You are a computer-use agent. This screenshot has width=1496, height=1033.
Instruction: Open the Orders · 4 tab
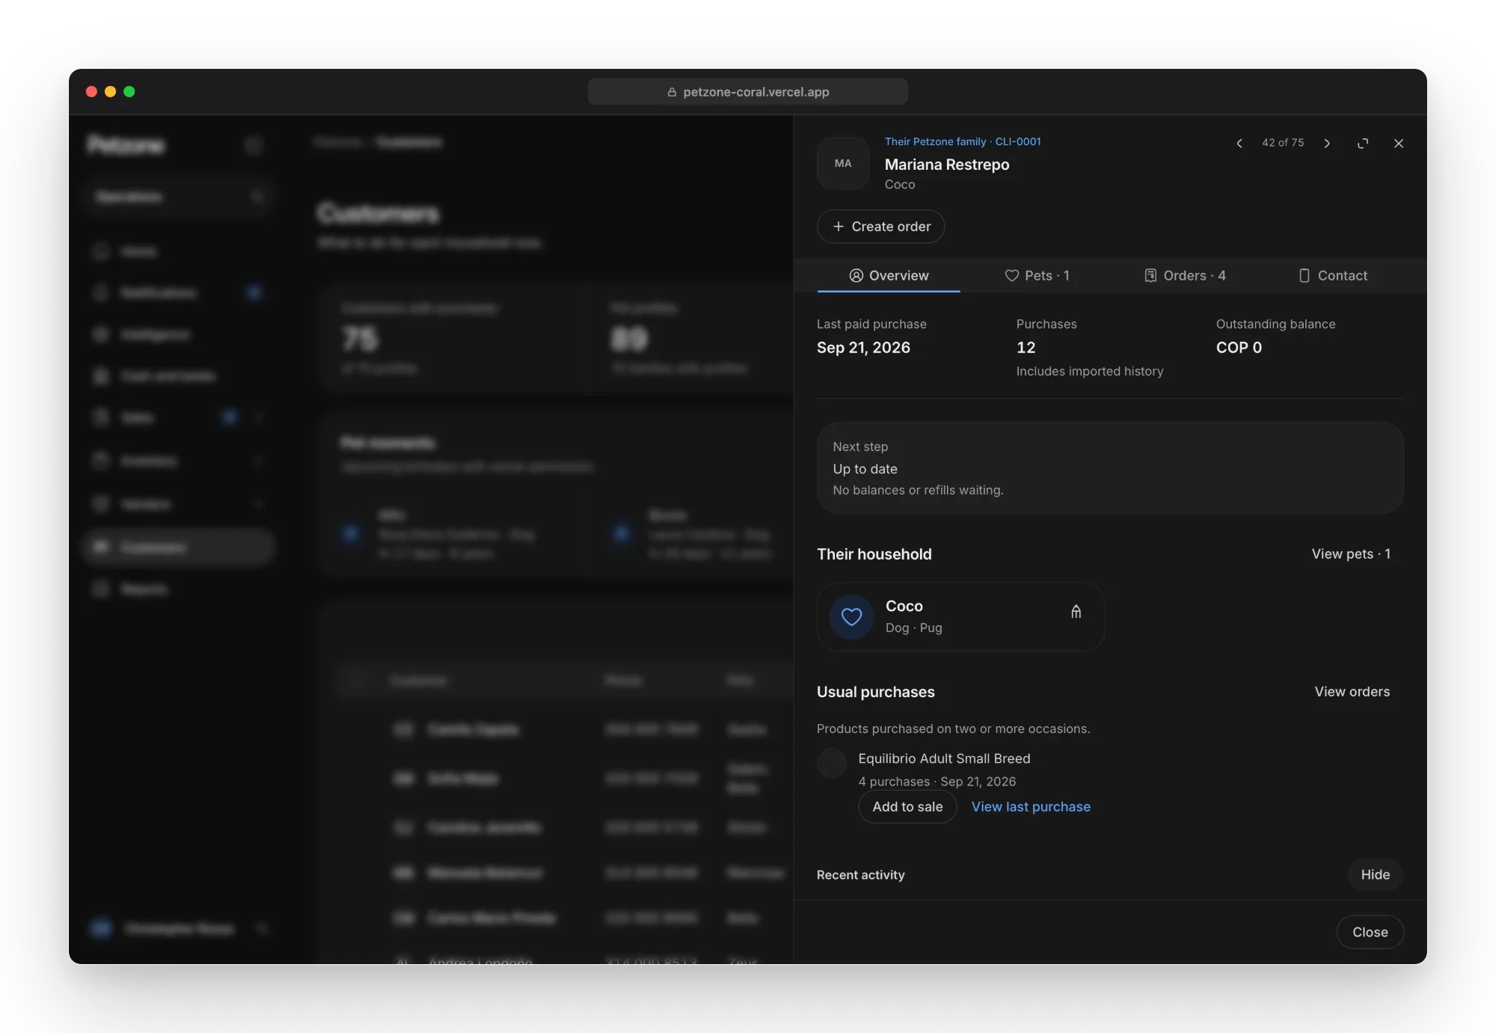[1185, 275]
